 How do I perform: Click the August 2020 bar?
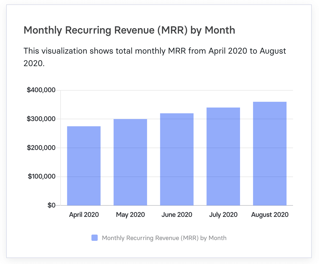pos(270,154)
